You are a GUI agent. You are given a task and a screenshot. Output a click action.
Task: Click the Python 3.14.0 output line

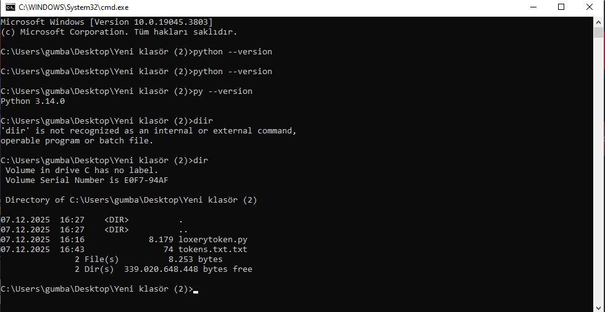[33, 101]
